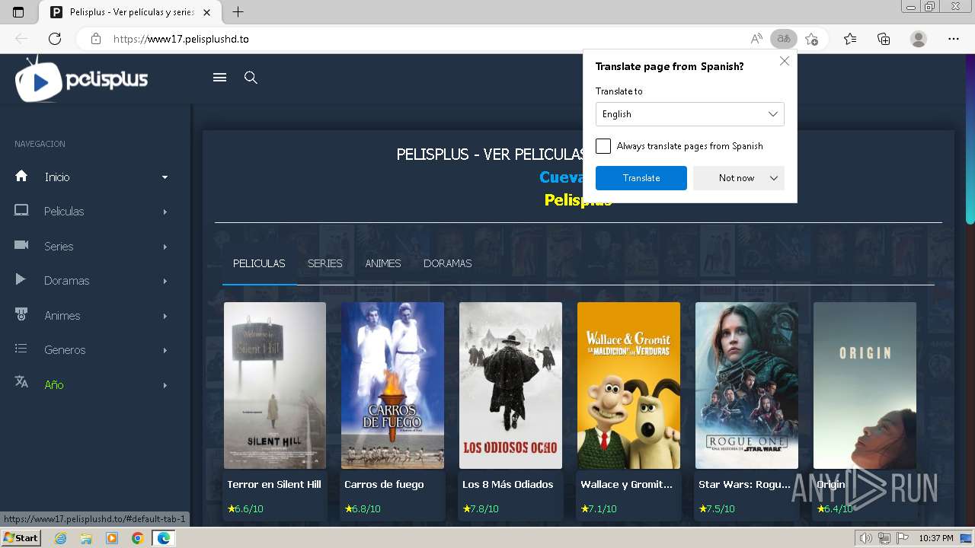This screenshot has height=548, width=975.
Task: Click the Star Wars: Rogu... title
Action: 745,484
